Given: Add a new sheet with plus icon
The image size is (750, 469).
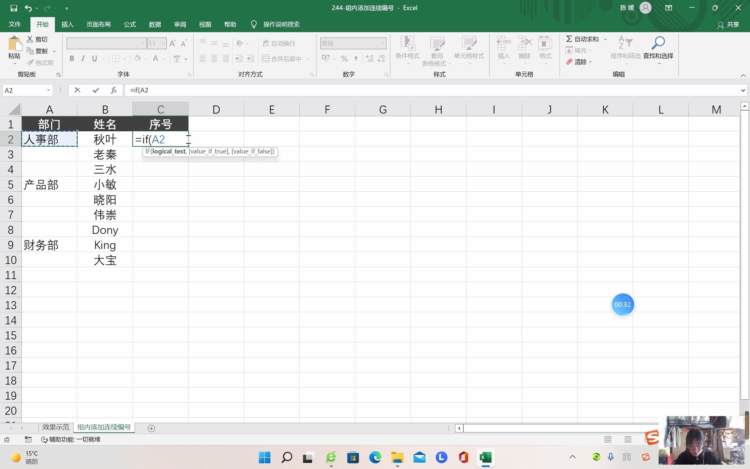Looking at the screenshot, I should (x=151, y=428).
